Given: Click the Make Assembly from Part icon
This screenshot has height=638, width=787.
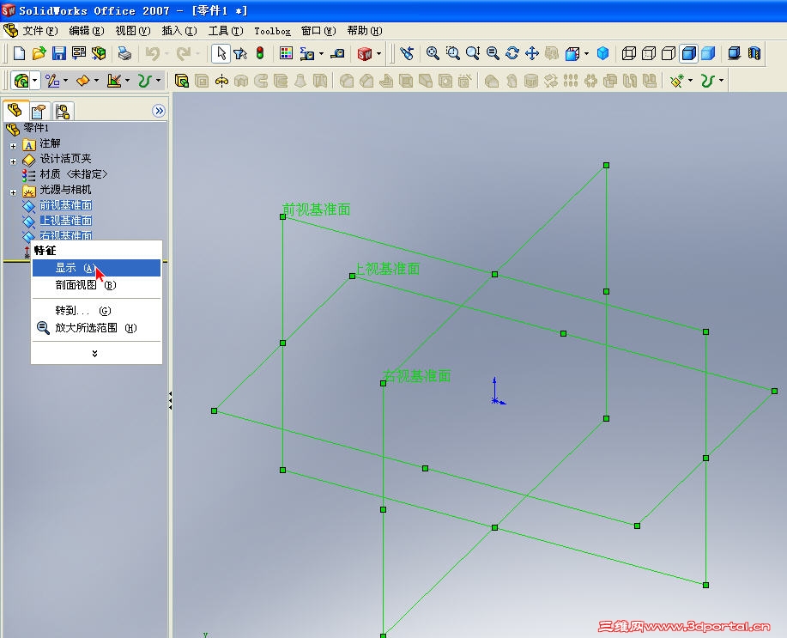Looking at the screenshot, I should (99, 53).
